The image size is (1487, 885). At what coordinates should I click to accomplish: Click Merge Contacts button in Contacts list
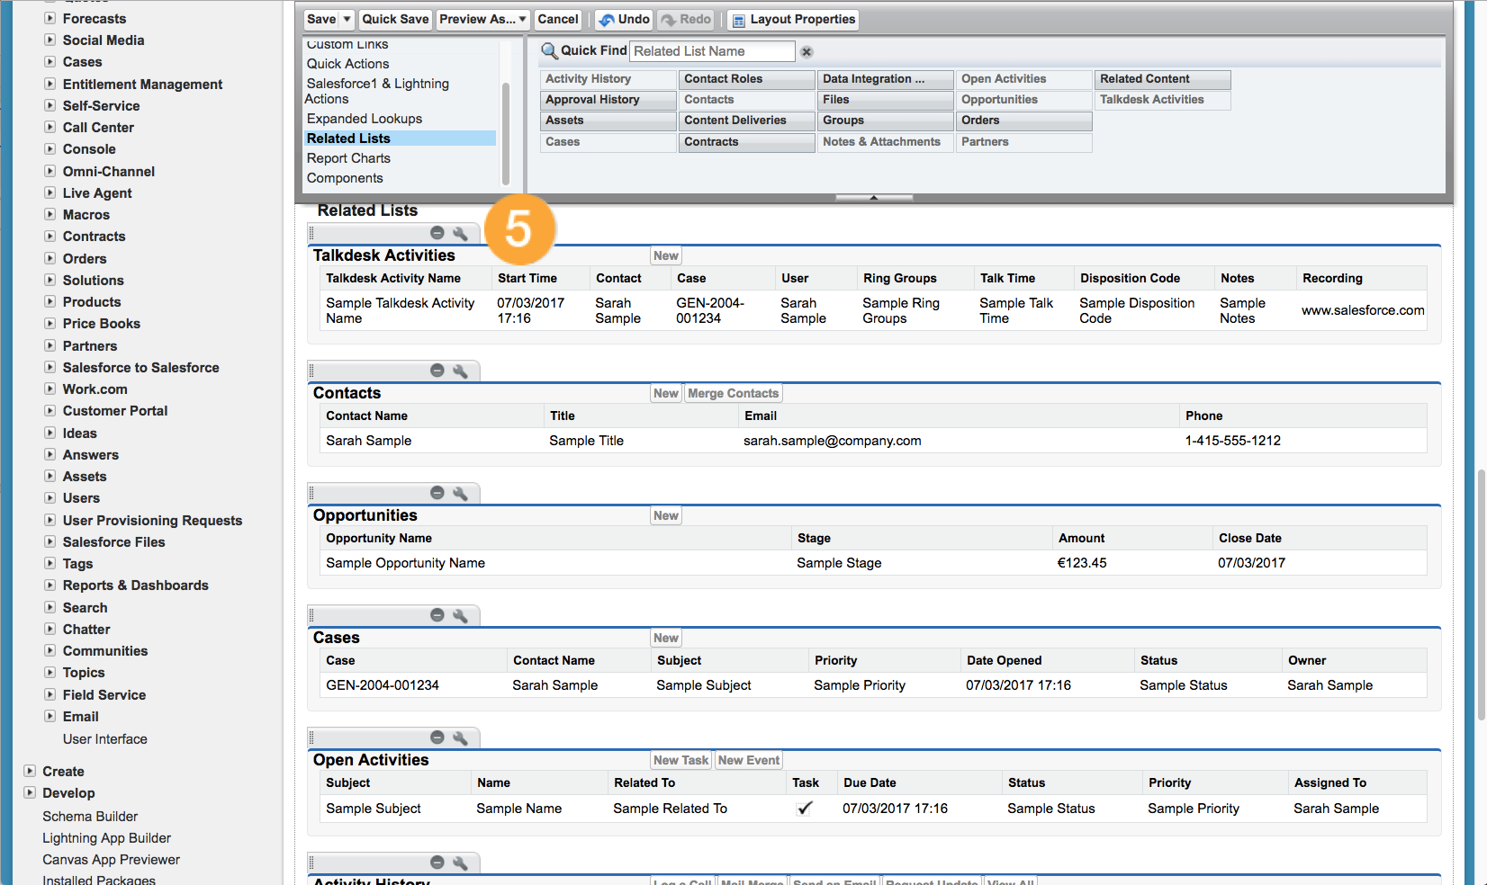coord(733,393)
